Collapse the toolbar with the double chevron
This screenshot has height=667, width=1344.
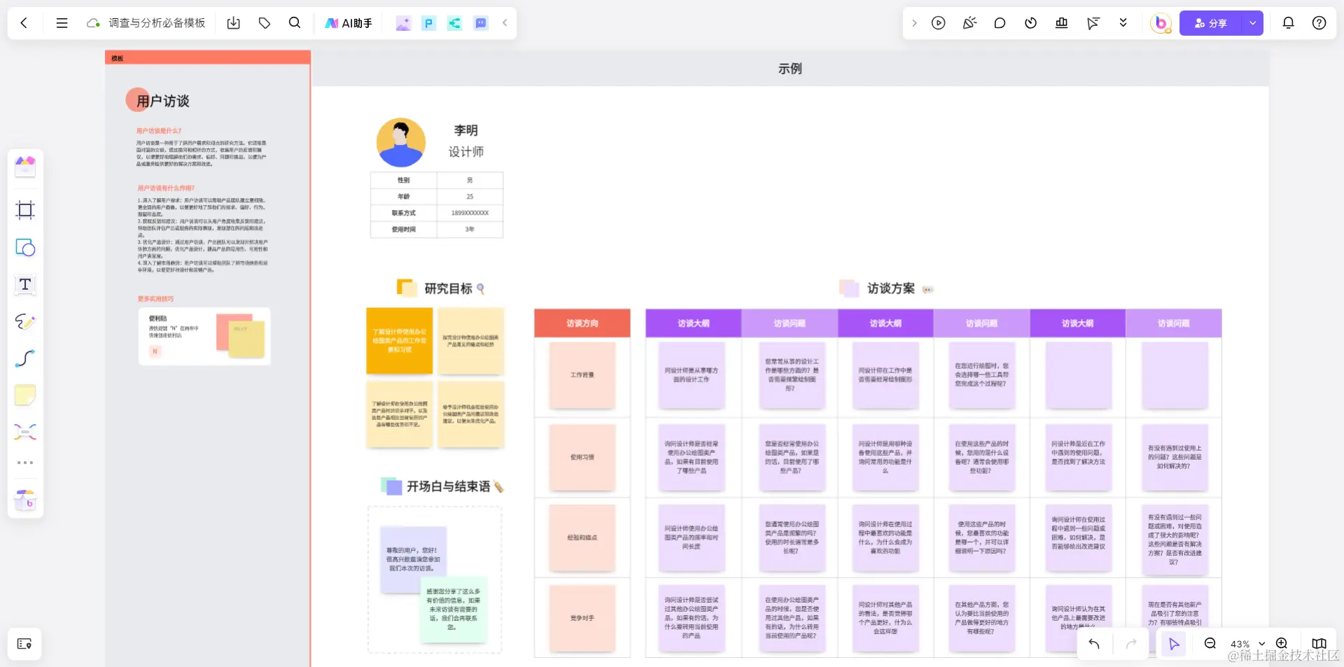[1123, 23]
